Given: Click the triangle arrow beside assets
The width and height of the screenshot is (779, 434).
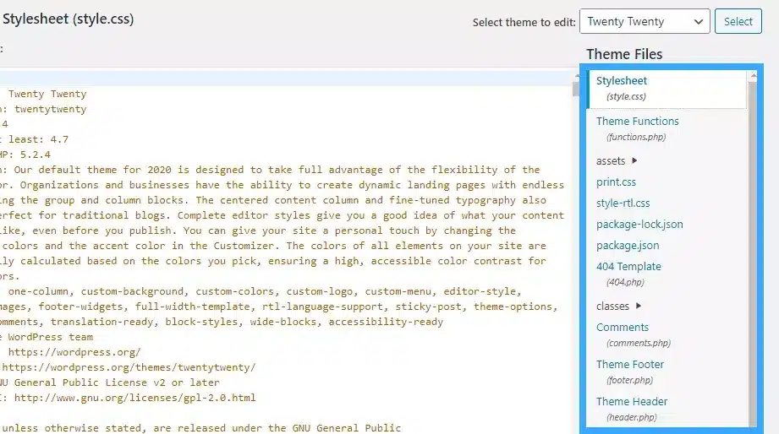Looking at the screenshot, I should (635, 160).
